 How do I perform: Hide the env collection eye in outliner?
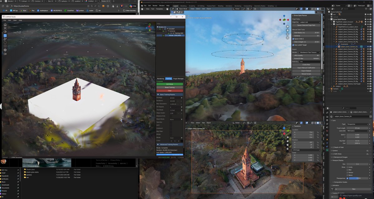click(368, 14)
